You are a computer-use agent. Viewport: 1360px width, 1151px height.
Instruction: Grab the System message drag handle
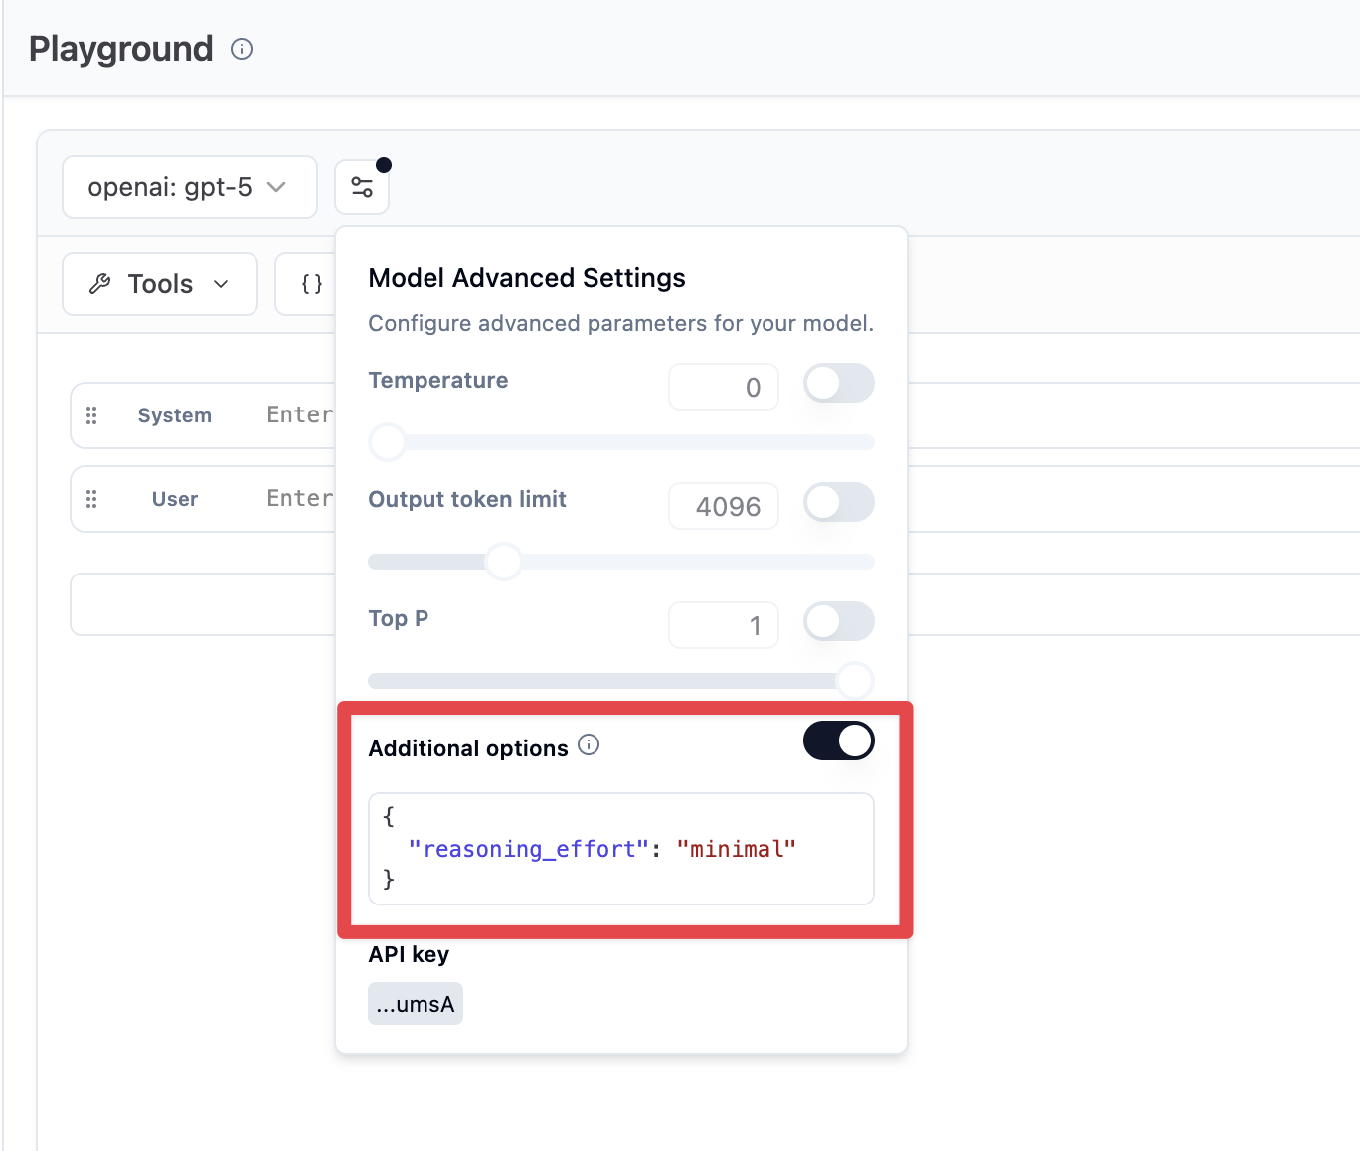(x=91, y=415)
